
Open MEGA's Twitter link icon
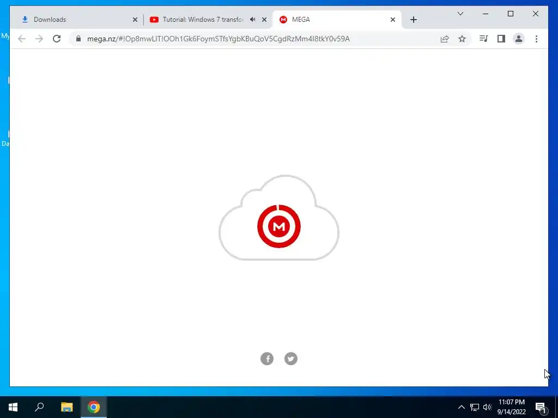(x=291, y=359)
